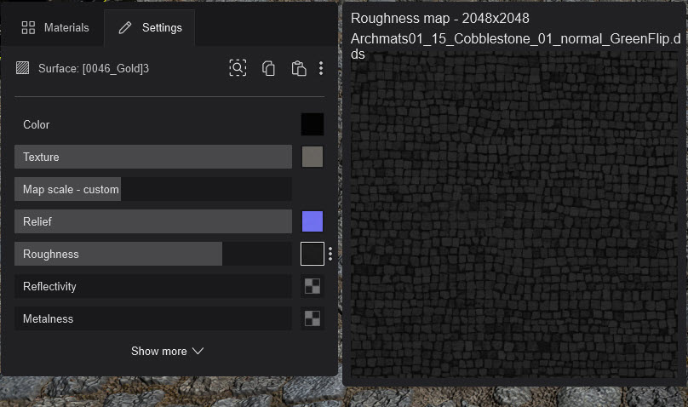Adjust the Texture slider bar

(153, 157)
